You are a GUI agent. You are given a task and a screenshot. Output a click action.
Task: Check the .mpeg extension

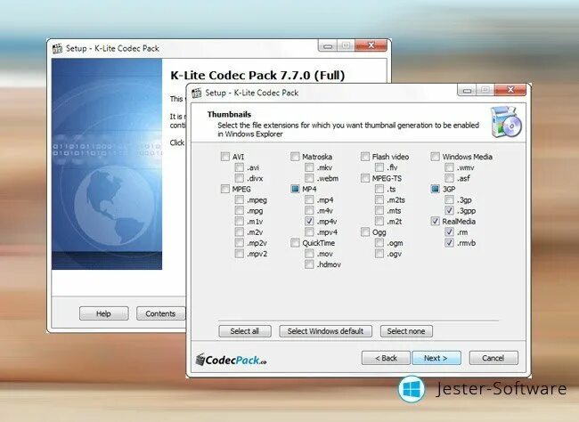[240, 199]
